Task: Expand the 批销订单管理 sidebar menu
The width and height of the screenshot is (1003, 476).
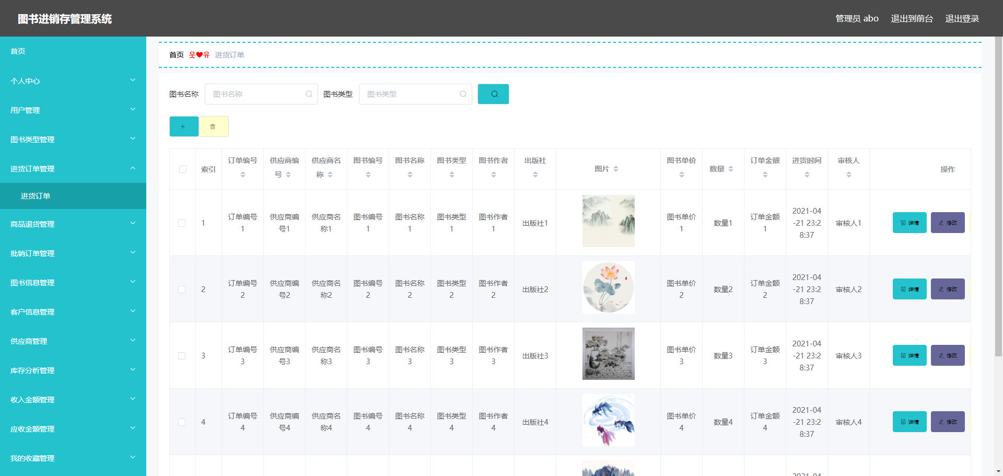Action: [x=73, y=253]
